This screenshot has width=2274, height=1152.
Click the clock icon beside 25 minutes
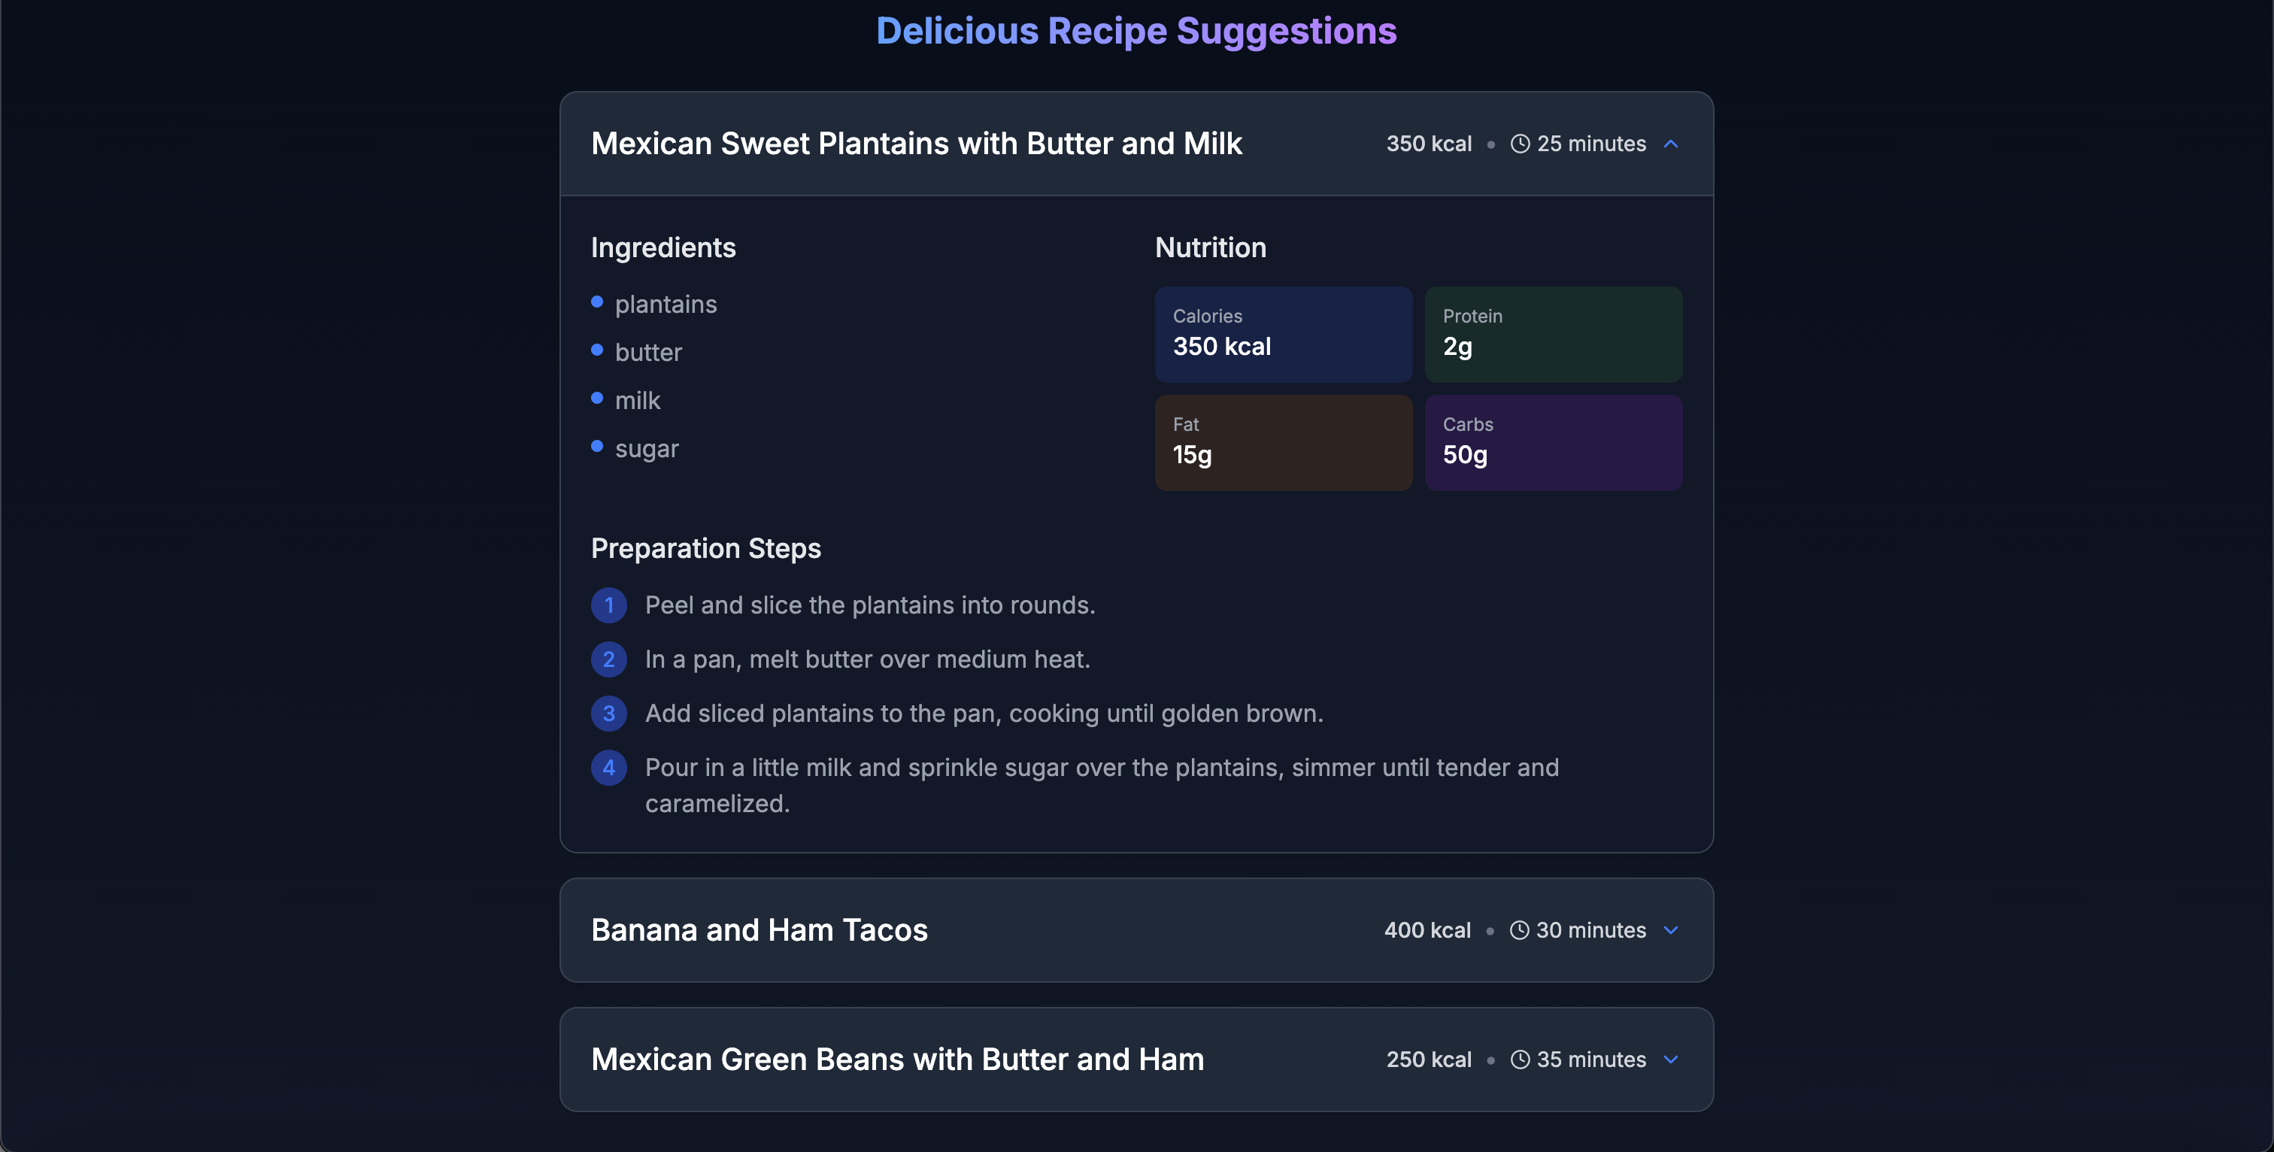click(1519, 144)
